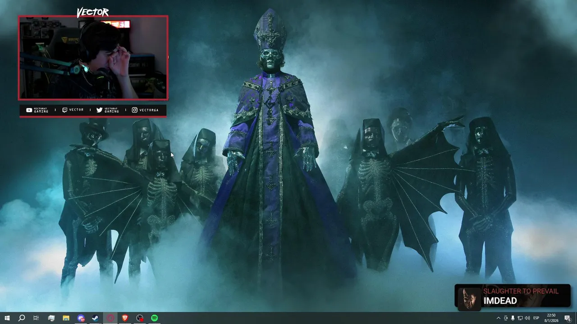This screenshot has width=577, height=324.
Task: Click the webcam feed overlay
Action: click(x=93, y=58)
